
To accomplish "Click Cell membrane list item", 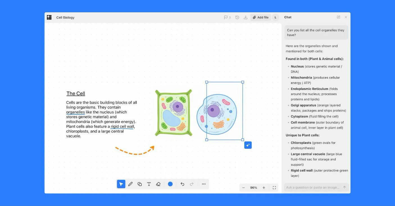I will [317, 125].
